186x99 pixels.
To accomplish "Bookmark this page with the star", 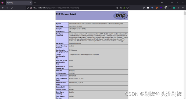I will (127, 8).
